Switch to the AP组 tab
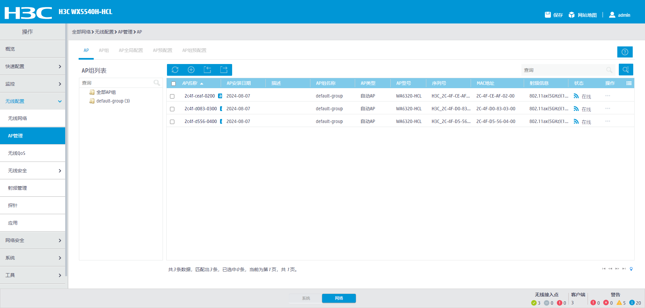Image resolution: width=645 pixels, height=308 pixels. tap(103, 50)
